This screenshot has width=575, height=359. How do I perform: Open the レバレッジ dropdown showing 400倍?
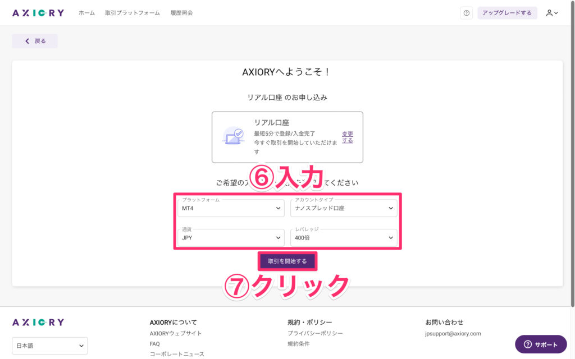(x=344, y=238)
